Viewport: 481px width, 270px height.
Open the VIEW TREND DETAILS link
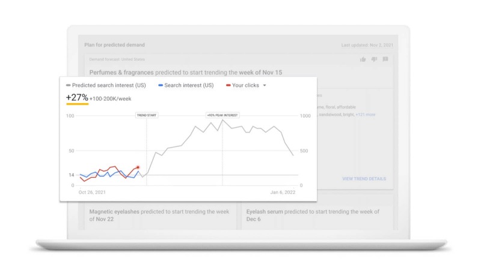tap(364, 179)
